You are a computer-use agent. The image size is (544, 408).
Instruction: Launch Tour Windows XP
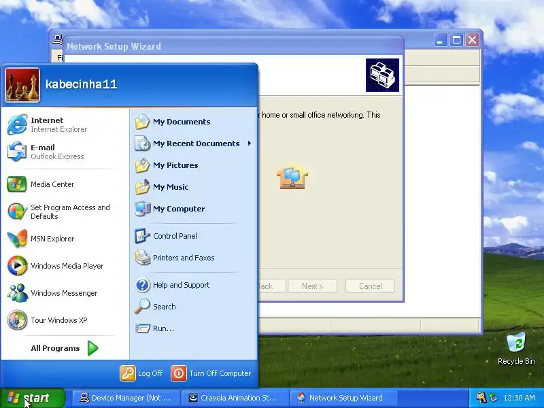65,320
